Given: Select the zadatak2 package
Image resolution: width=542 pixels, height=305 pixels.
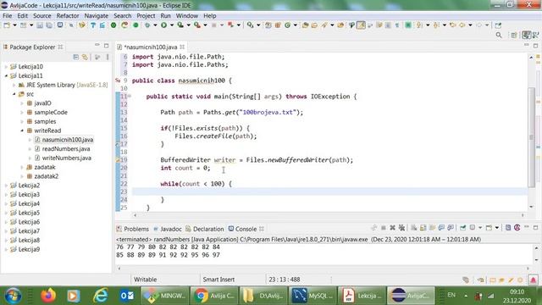Looking at the screenshot, I should click(47, 176).
